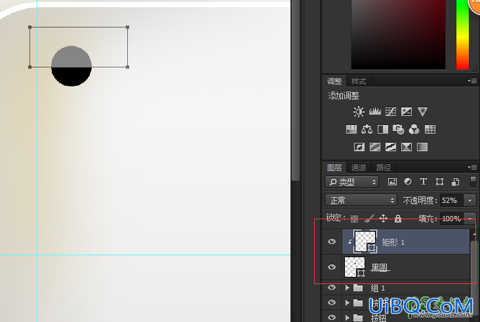Image resolution: width=480 pixels, height=322 pixels.
Task: Add a Levels adjustment (histogram icon)
Action: pyautogui.click(x=374, y=112)
